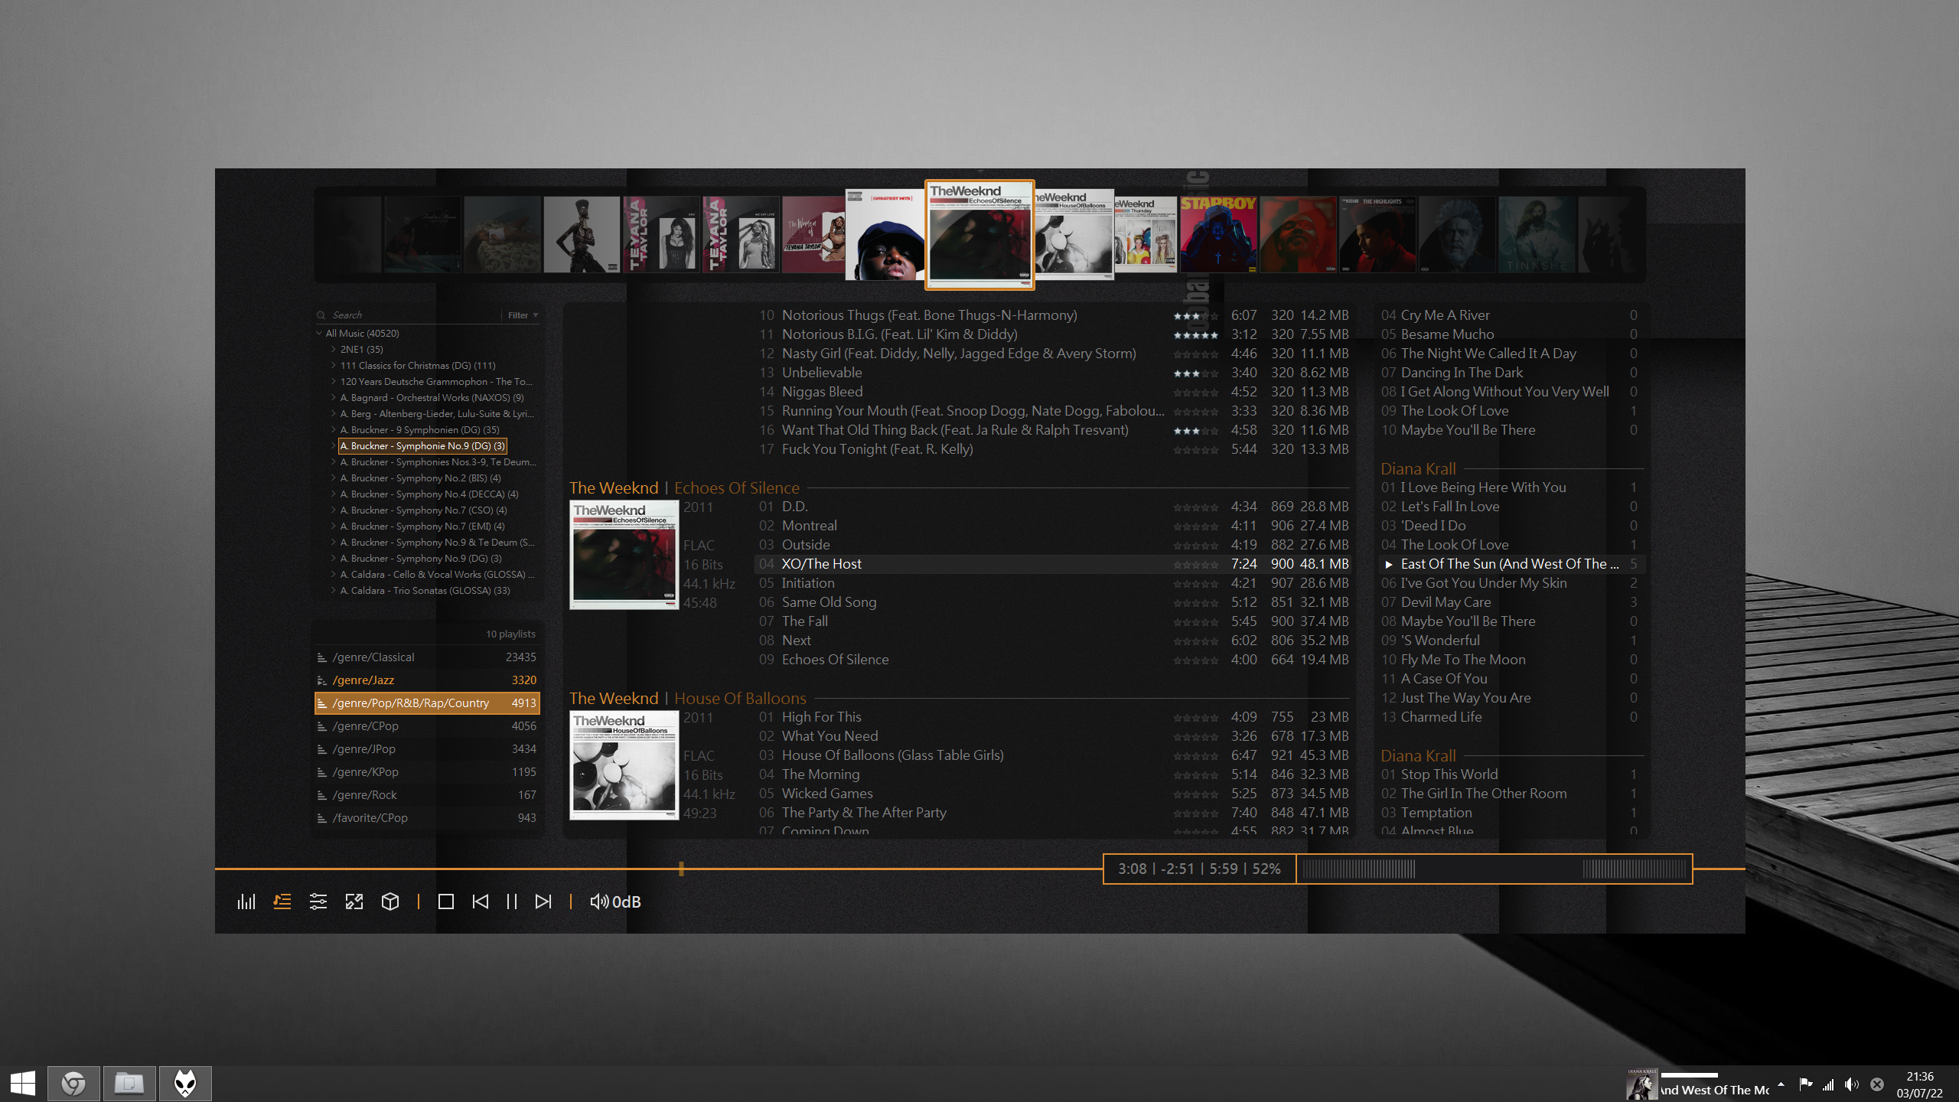Viewport: 1959px width, 1102px height.
Task: Open the Windows Start menu
Action: (x=23, y=1084)
